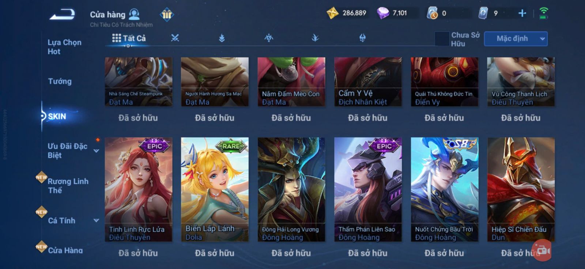The image size is (585, 269).
Task: Tap the purple gem currency icon
Action: [x=383, y=13]
